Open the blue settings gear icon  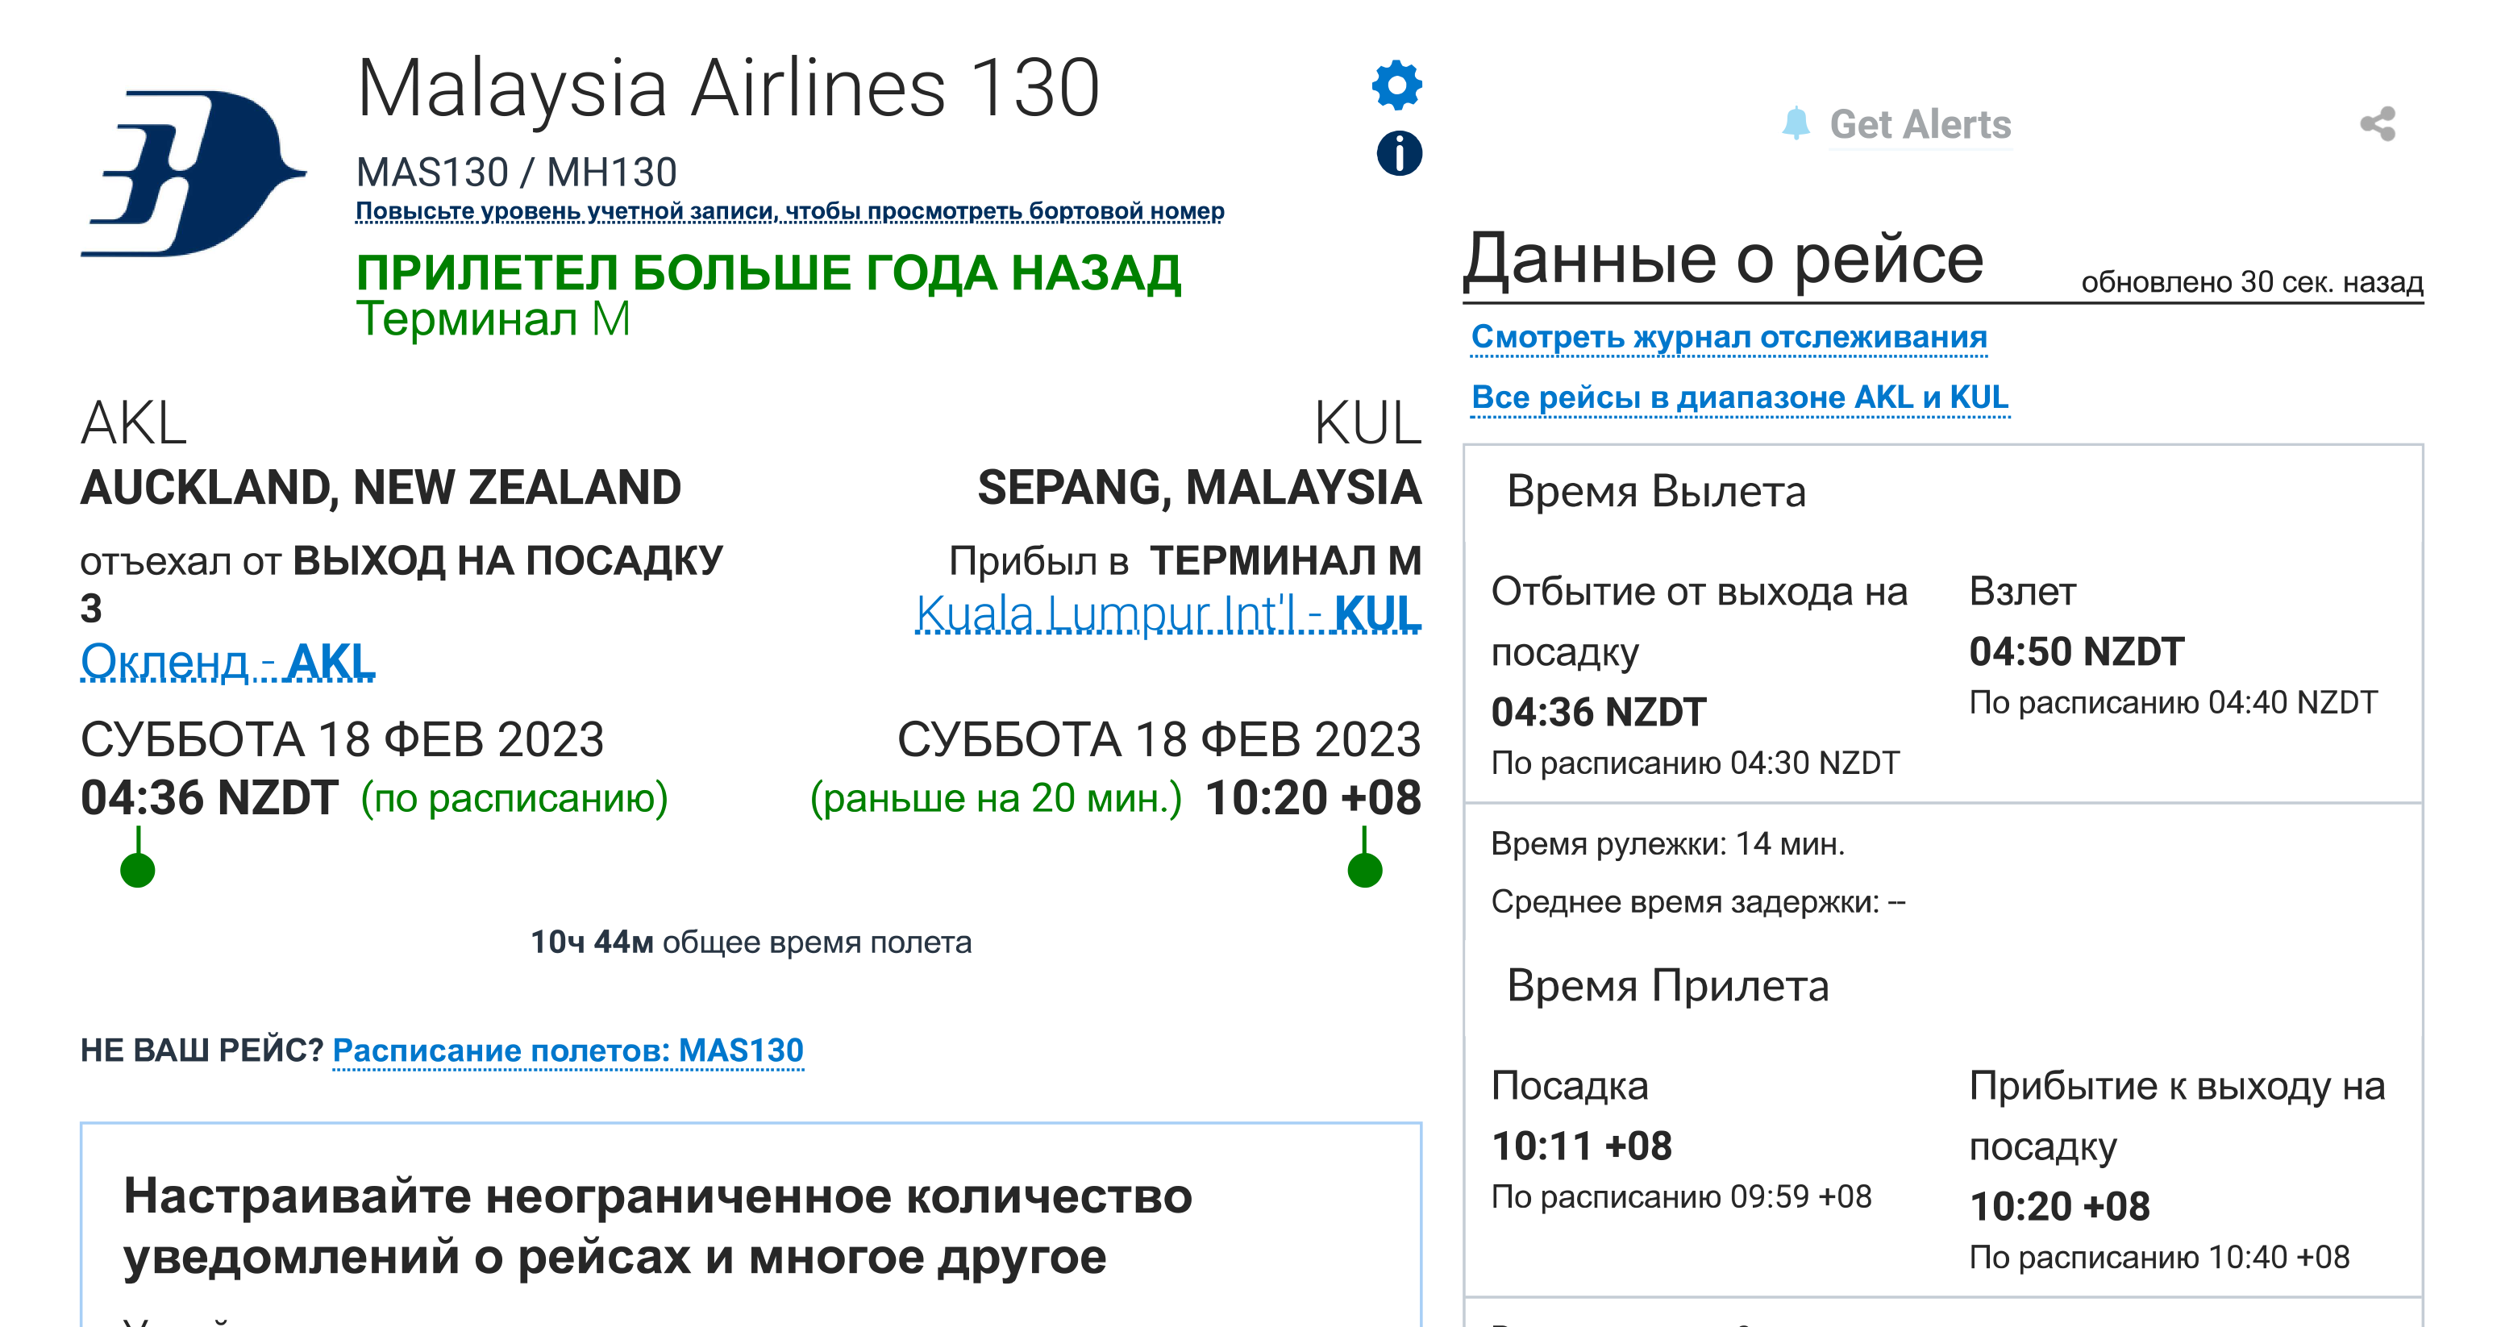click(1397, 85)
